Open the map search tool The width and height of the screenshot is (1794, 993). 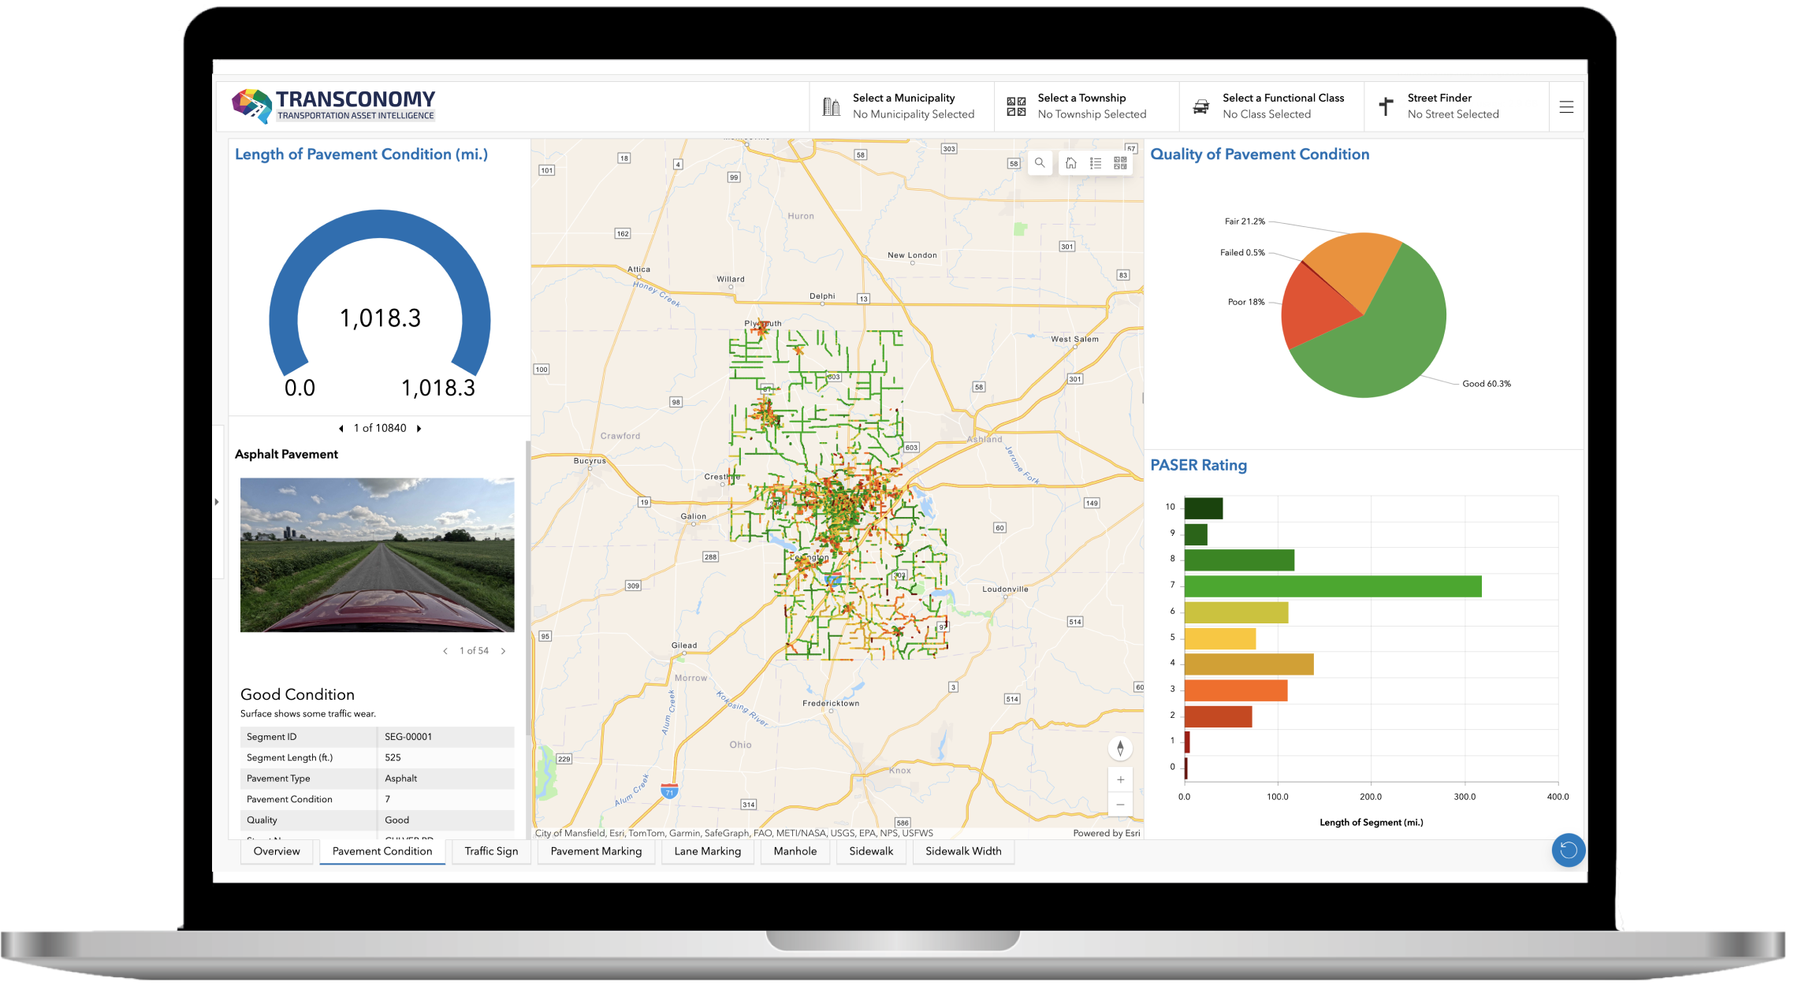1040,162
